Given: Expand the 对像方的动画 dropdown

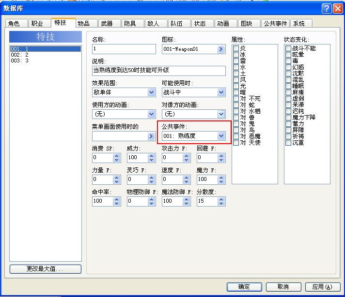Looking at the screenshot, I should tap(221, 114).
